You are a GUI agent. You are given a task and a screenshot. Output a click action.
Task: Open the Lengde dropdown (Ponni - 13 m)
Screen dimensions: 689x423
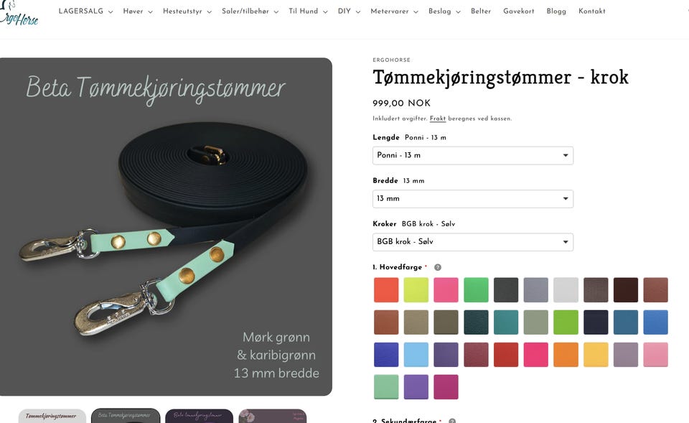(x=473, y=156)
